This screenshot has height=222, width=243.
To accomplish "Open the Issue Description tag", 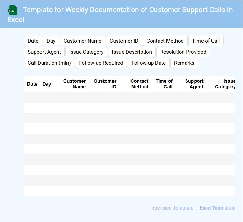I will point(132,52).
